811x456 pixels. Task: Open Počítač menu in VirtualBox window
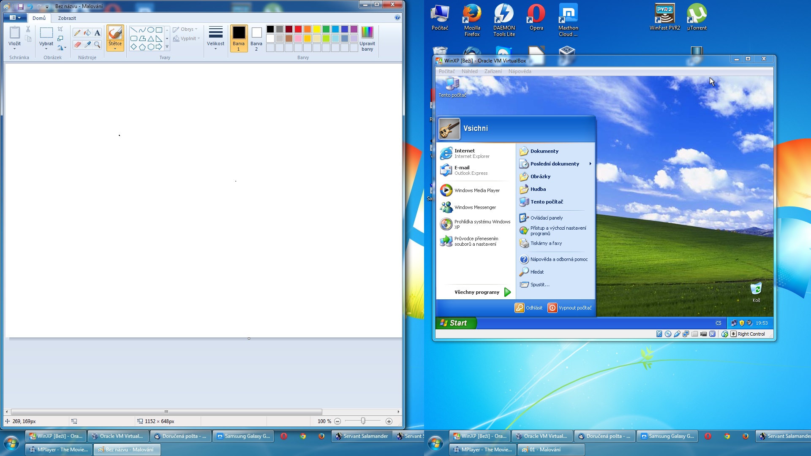coord(446,71)
